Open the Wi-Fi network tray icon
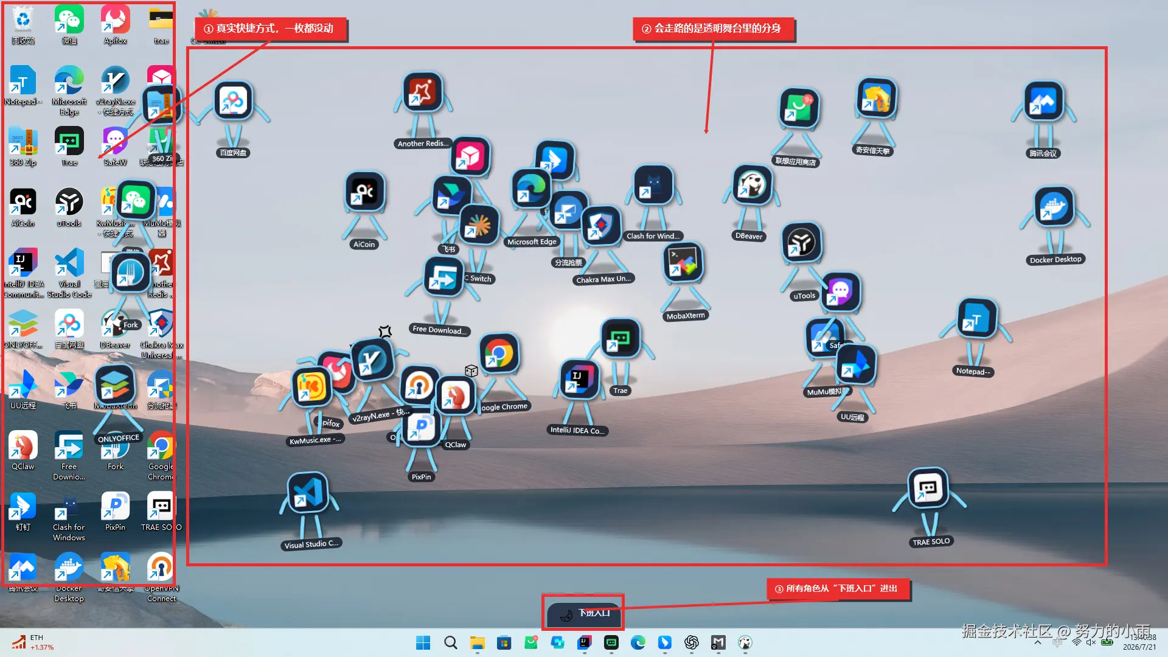Viewport: 1168px width, 657px height. pyautogui.click(x=1077, y=642)
